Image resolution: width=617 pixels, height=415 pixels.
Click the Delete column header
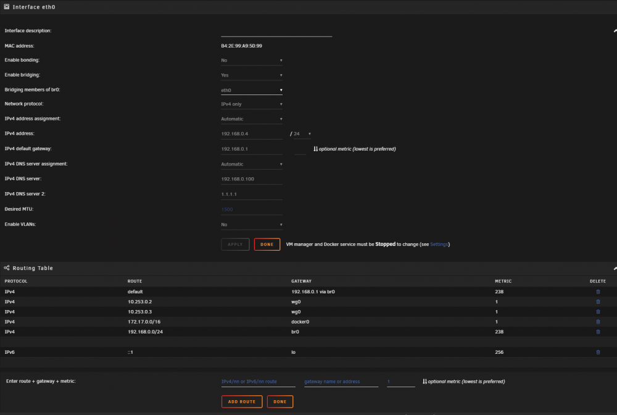[598, 281]
